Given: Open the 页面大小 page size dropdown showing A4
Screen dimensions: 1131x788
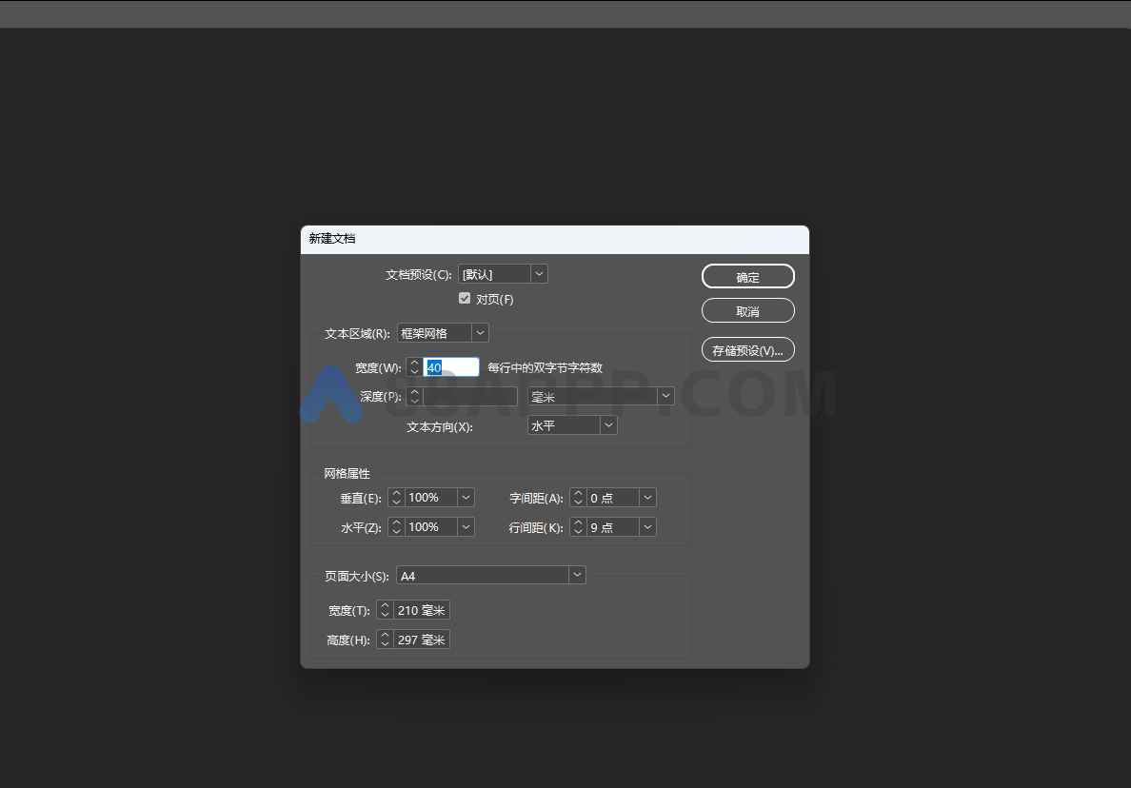Looking at the screenshot, I should coord(577,574).
